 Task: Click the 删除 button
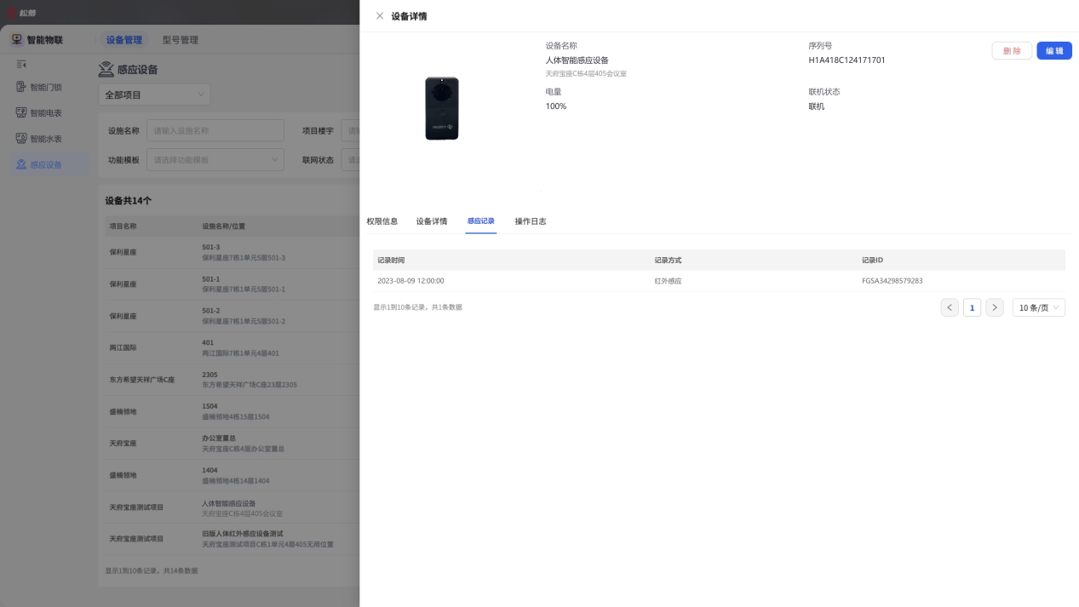click(1012, 51)
